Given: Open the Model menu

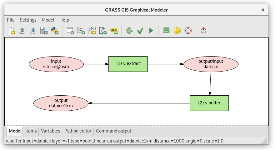Looking at the screenshot, I should pos(48,20).
